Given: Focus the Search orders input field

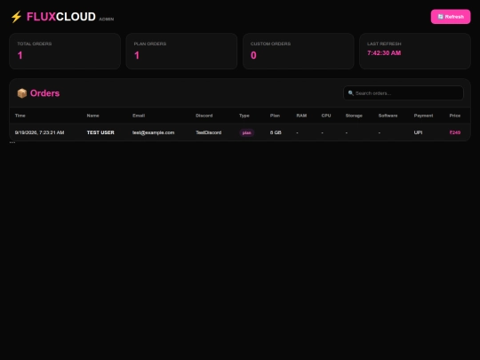Looking at the screenshot, I should tap(404, 93).
